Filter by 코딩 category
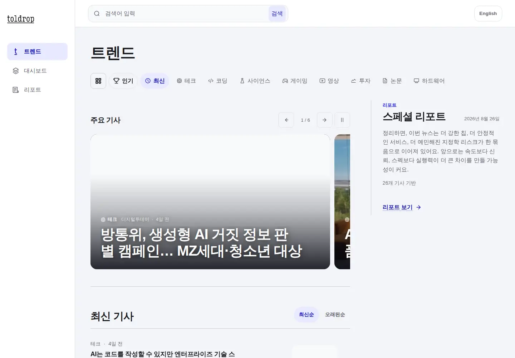Image resolution: width=515 pixels, height=358 pixels. click(217, 81)
